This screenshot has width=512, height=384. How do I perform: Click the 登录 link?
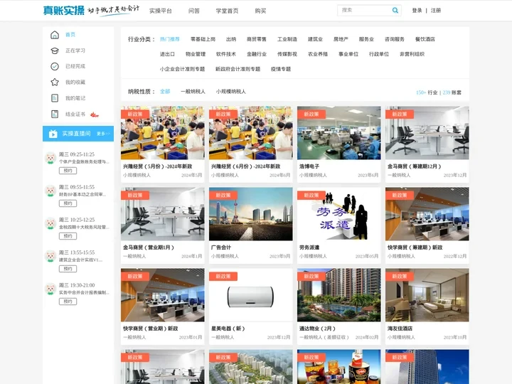pos(417,11)
